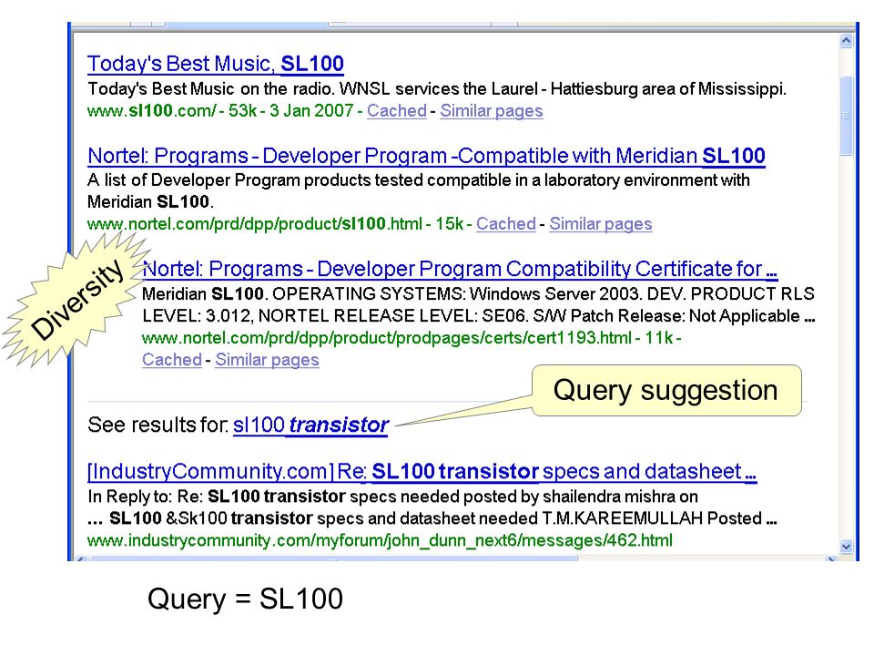Click the horizontal scrollbar left arrow
The image size is (874, 656).
tap(81, 558)
